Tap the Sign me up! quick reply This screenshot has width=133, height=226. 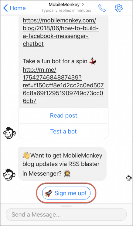click(66, 193)
